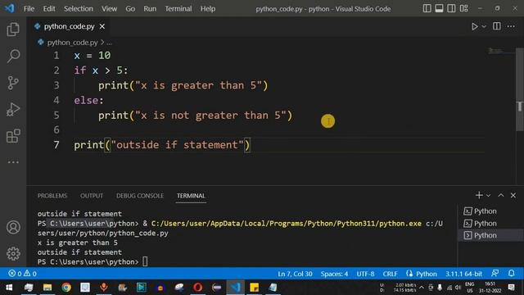Open File Explorer from taskbar

point(47,288)
